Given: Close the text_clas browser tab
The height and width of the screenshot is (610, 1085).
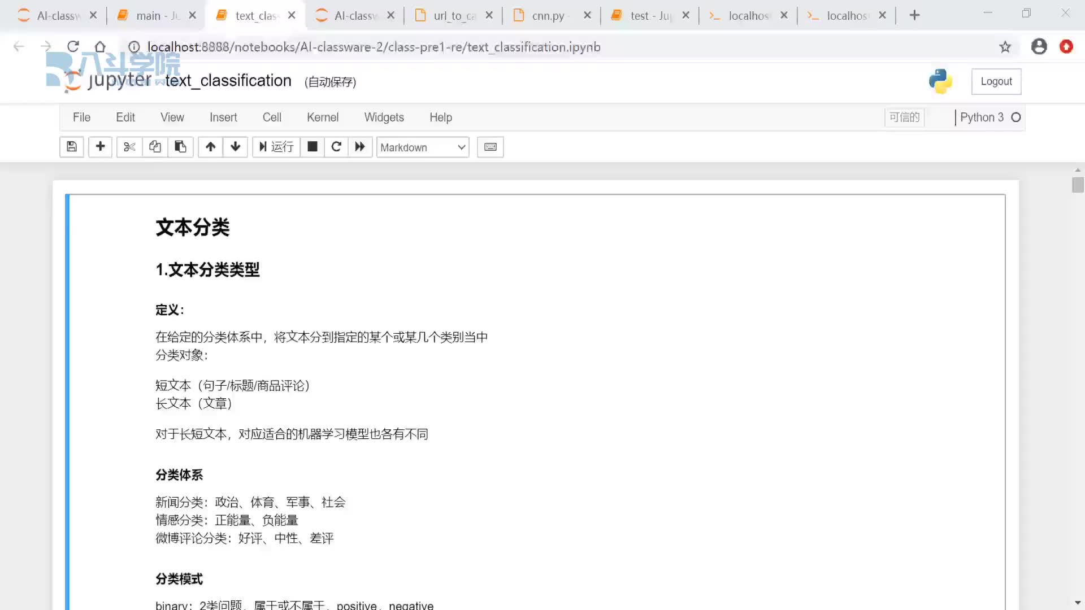Looking at the screenshot, I should pos(292,16).
